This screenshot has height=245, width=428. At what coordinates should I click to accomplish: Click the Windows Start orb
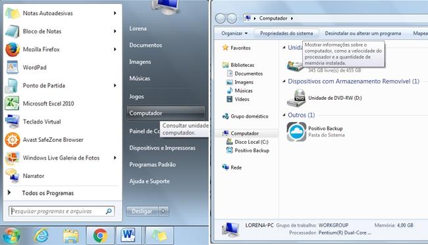pos(11,235)
